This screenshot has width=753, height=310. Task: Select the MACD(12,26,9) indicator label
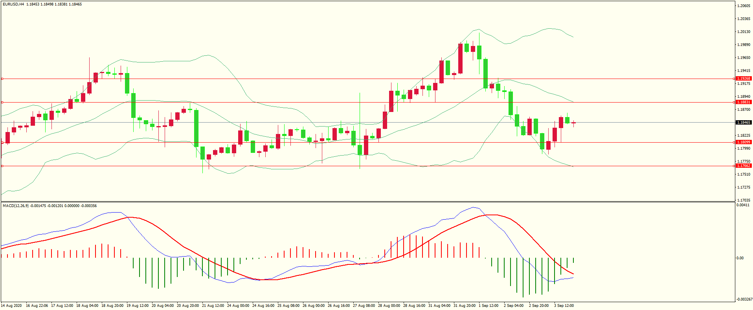16,206
